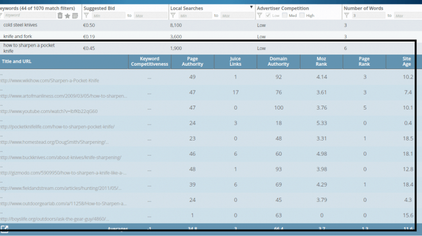Open the outdoorgearlab.com result link
Screen dimensions: 422x236
pyautogui.click(x=63, y=203)
